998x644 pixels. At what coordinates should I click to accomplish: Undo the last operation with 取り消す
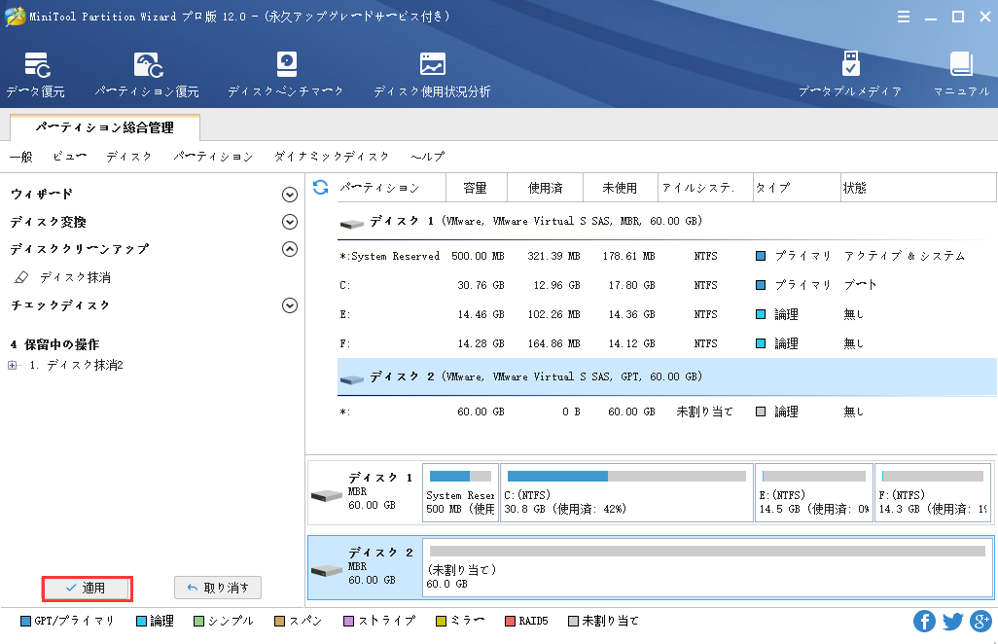click(218, 588)
